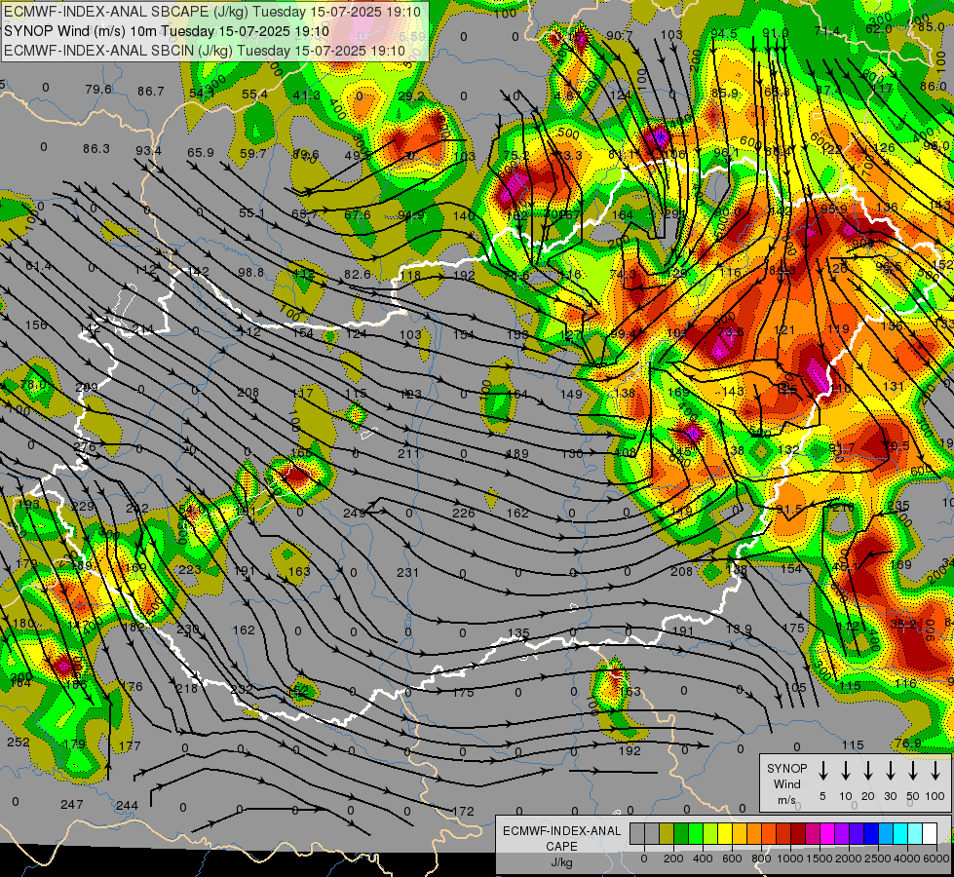The height and width of the screenshot is (877, 954).
Task: Select the ECMWF-INDEX-ANAL SBCAPE title line
Action: pyautogui.click(x=213, y=12)
